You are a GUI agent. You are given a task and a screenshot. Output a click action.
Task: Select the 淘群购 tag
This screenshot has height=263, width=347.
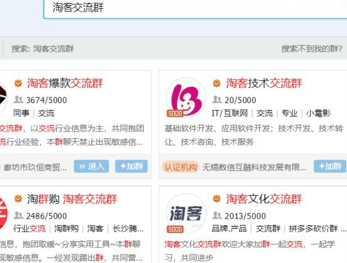click(66, 229)
